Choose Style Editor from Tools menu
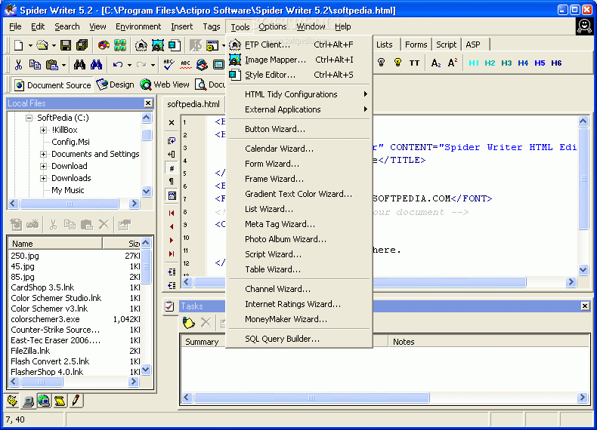The image size is (597, 430). 299,75
